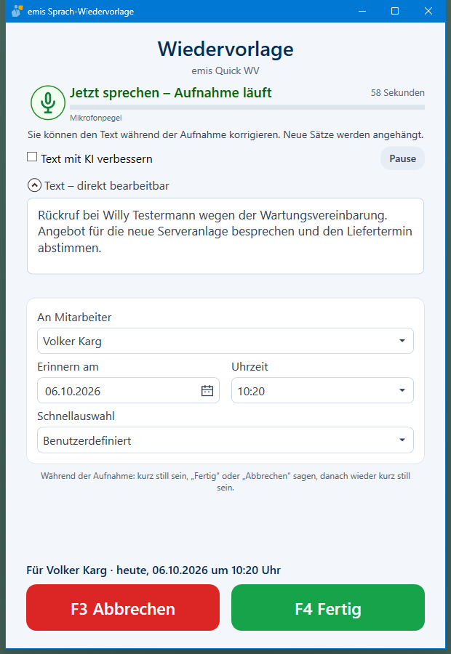Open the calendar picker icon in date field
Screen dimensions: 451x654
coord(207,391)
